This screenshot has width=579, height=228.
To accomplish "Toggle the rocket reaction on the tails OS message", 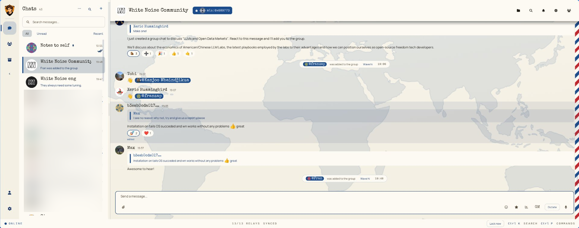I will coord(133,133).
